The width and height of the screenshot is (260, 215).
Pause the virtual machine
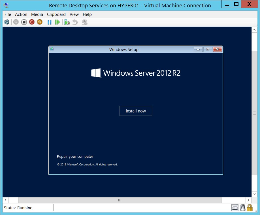[49, 22]
